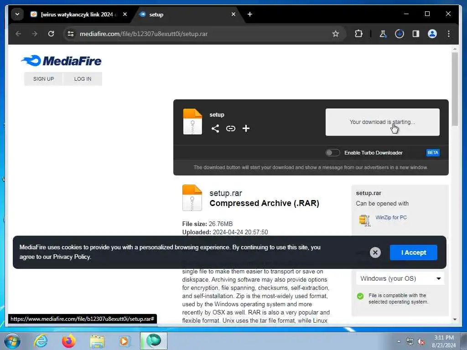Open Chrome Labs flask icon

point(383,34)
